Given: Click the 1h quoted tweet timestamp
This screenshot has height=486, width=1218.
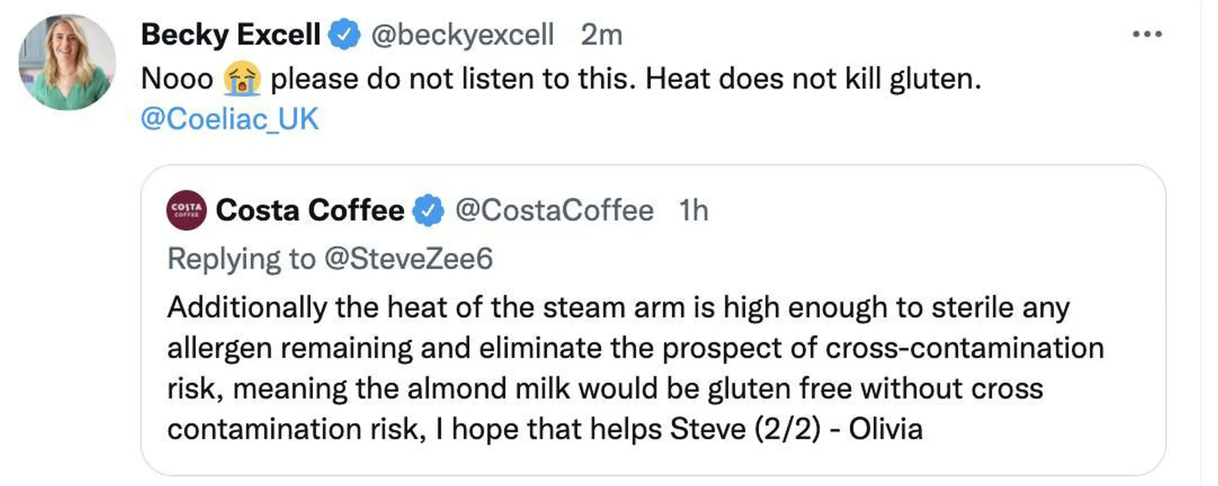Looking at the screenshot, I should pos(693,210).
